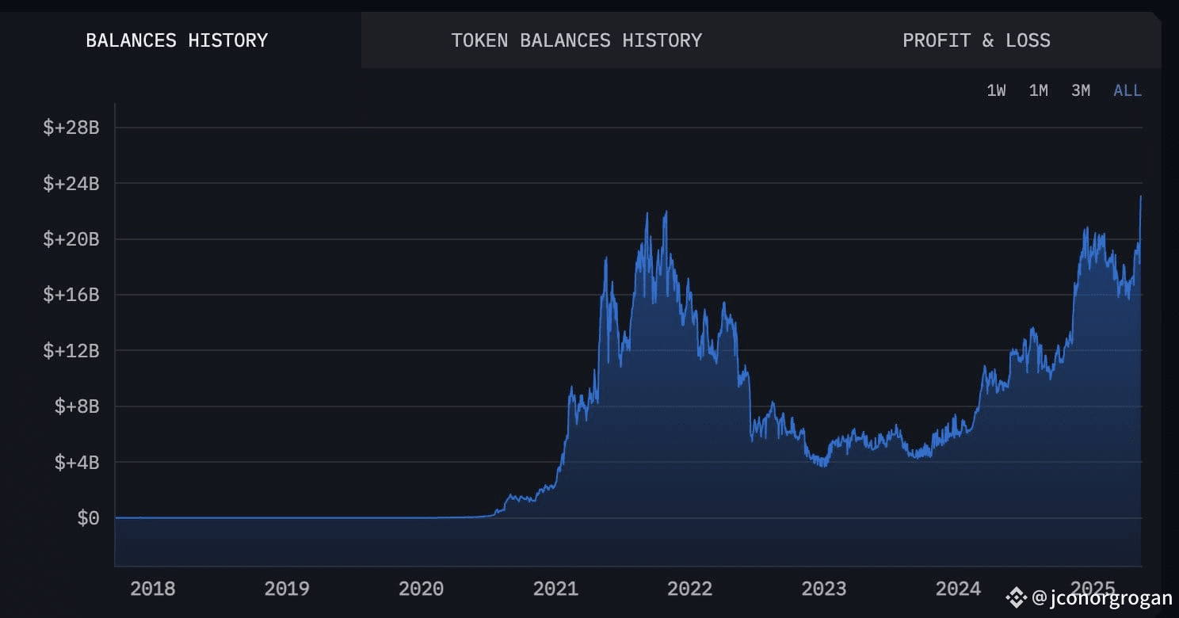The width and height of the screenshot is (1179, 618).
Task: Open the Balances History tab
Action: click(x=177, y=40)
